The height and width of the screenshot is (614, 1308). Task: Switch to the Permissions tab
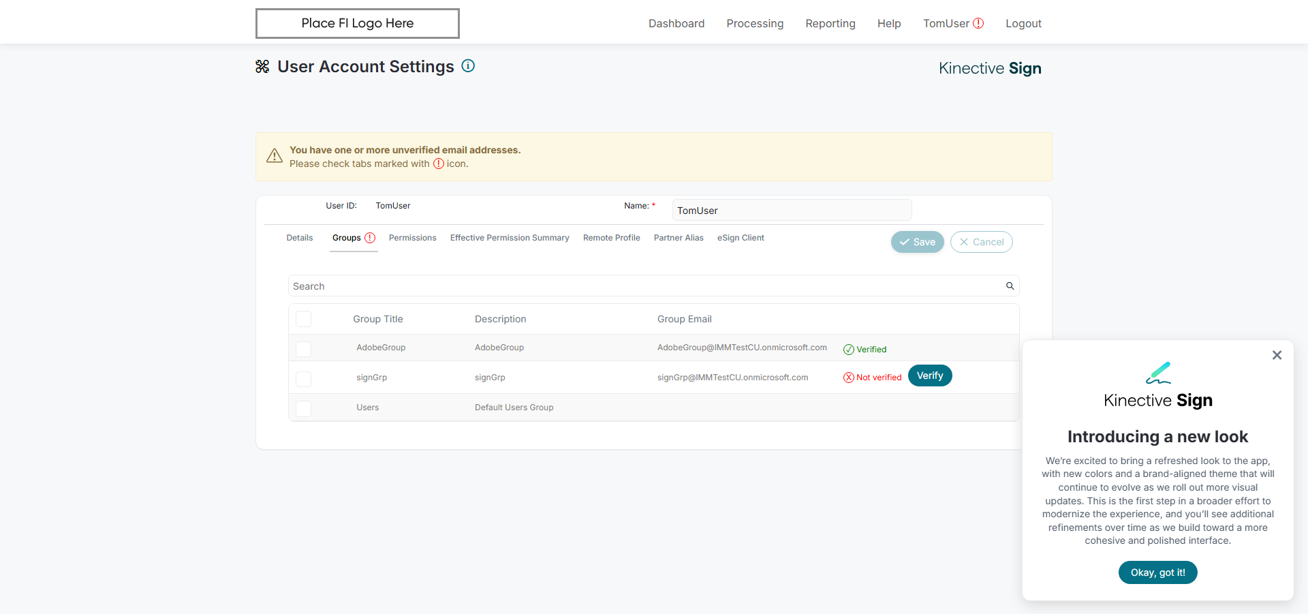(x=413, y=238)
